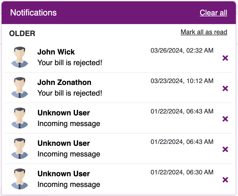The width and height of the screenshot is (238, 196).
Task: Click the Notifications panel title
Action: (33, 13)
